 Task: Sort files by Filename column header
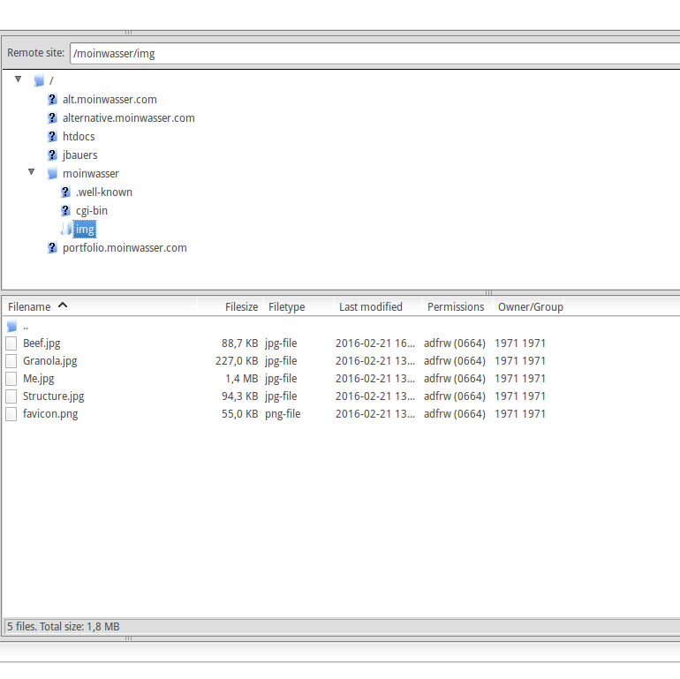pyautogui.click(x=30, y=307)
